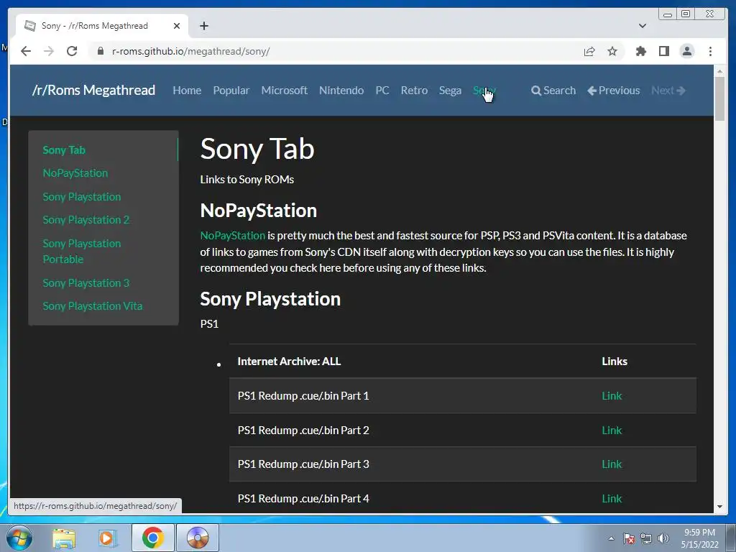Jump to NoPayStation in sidebar
This screenshot has width=736, height=552.
(75, 173)
